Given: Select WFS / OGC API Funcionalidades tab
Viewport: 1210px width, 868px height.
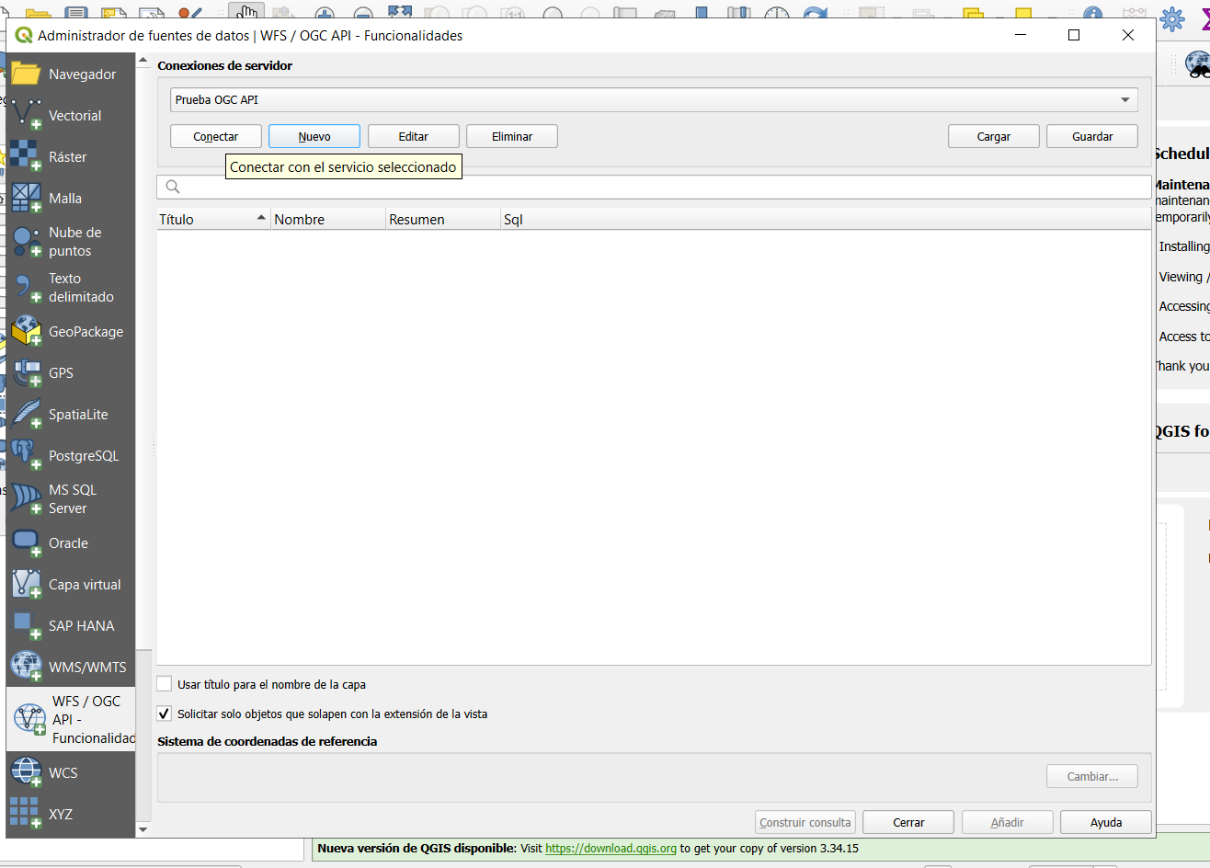Looking at the screenshot, I should [71, 719].
